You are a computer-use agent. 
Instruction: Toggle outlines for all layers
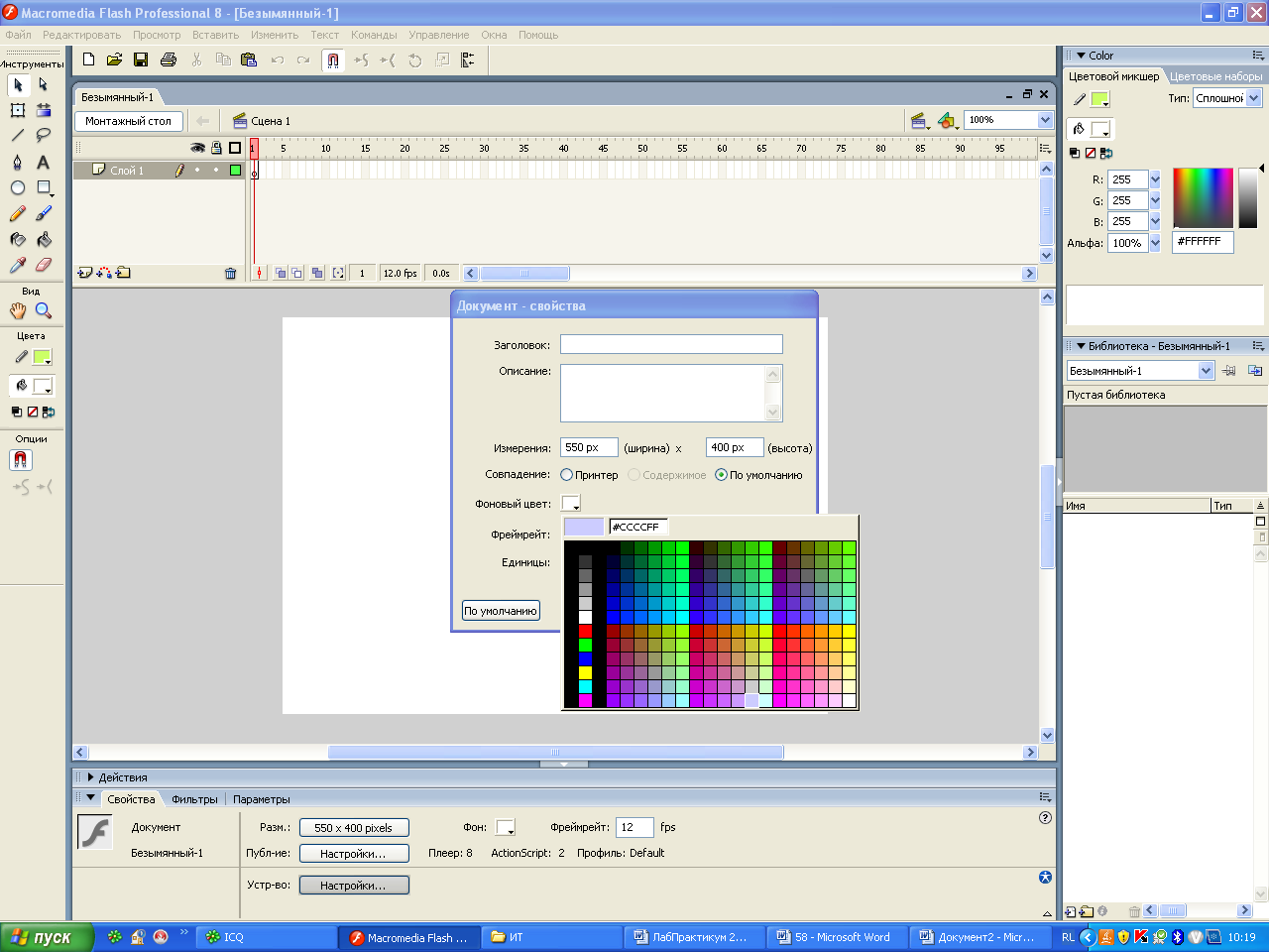point(235,148)
